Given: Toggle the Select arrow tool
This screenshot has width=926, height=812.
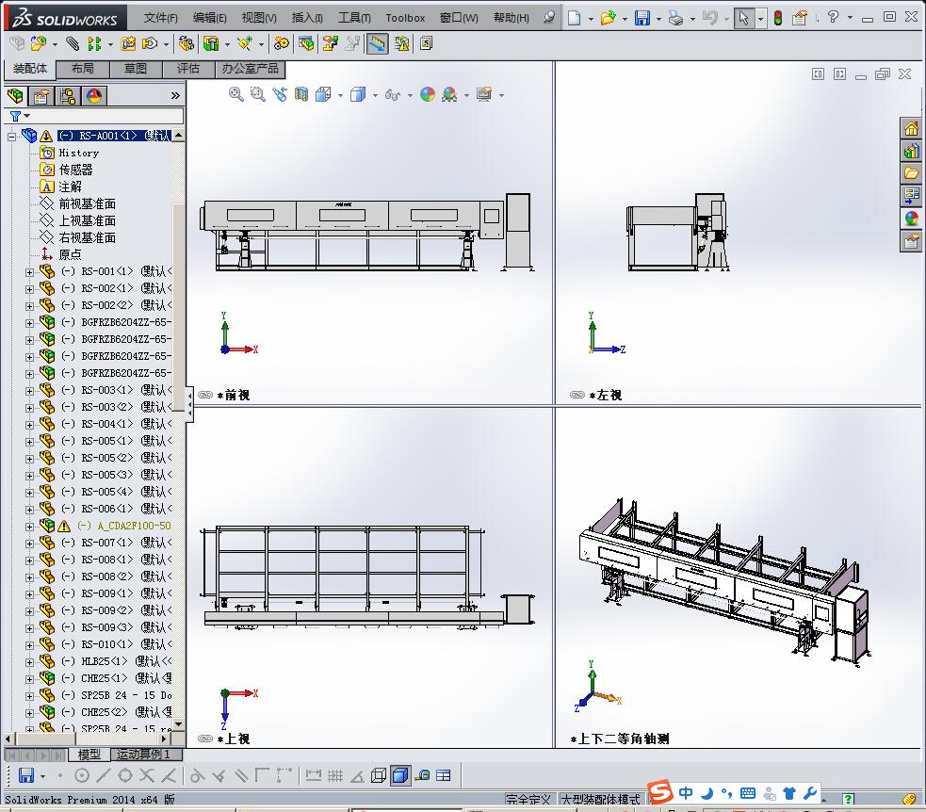Looking at the screenshot, I should point(743,18).
